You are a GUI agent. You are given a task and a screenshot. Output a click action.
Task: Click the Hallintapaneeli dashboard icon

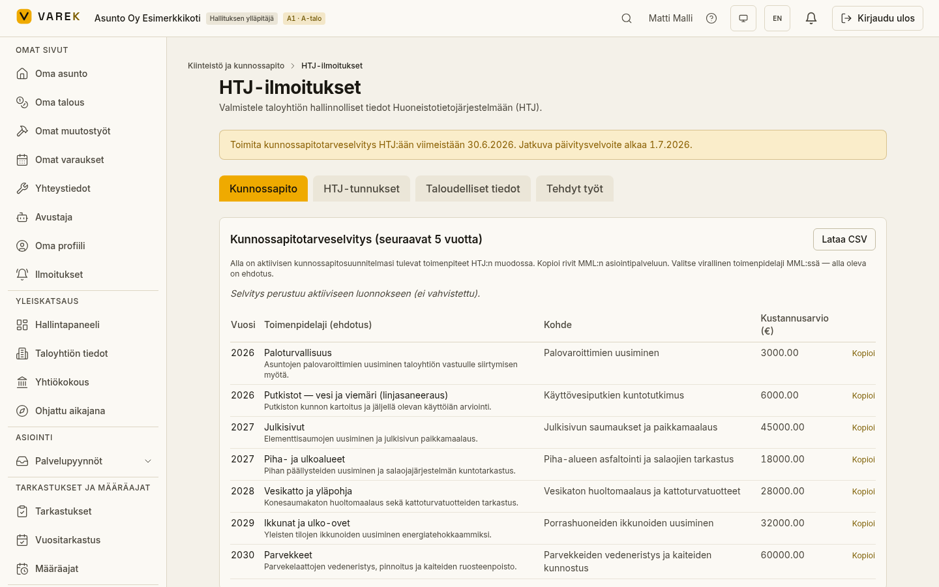coord(22,325)
